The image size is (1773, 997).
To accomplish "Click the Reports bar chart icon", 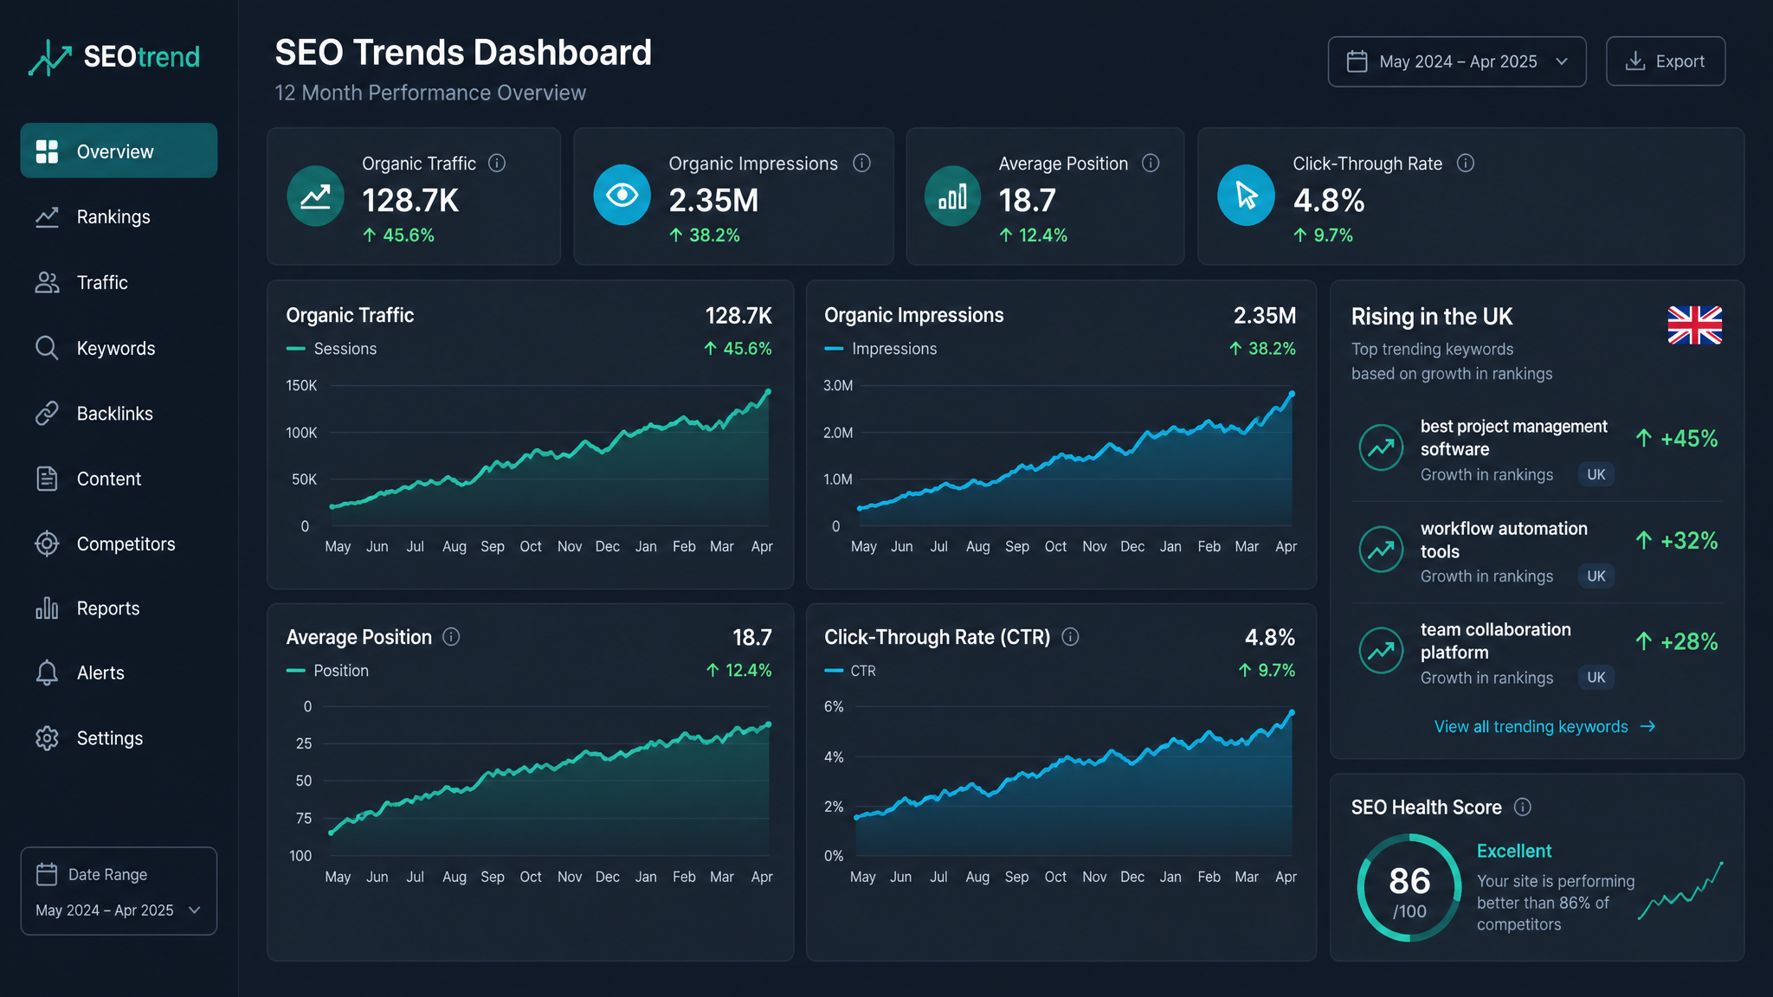I will (47, 608).
